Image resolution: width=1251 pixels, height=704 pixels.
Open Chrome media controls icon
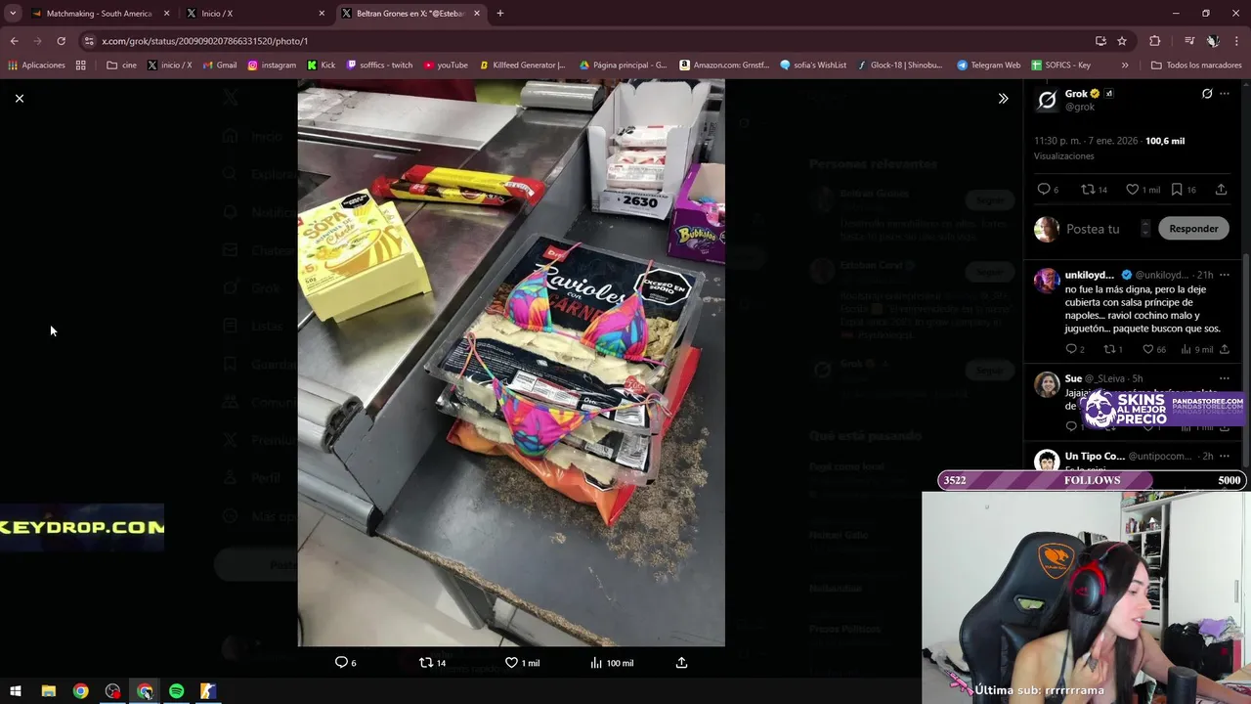tap(1188, 41)
